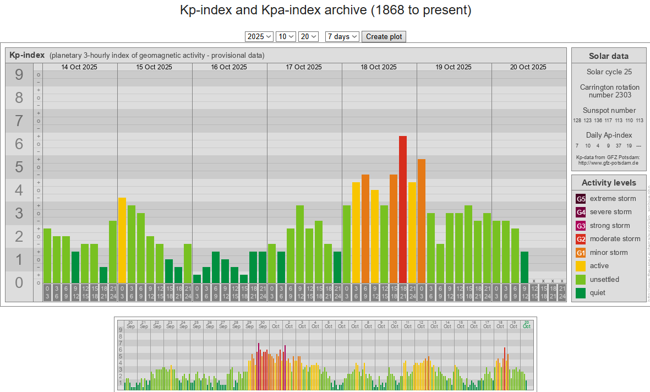Click the red G2 bar on 18 Oct
Viewport: 650px width, 392px height.
(403, 209)
